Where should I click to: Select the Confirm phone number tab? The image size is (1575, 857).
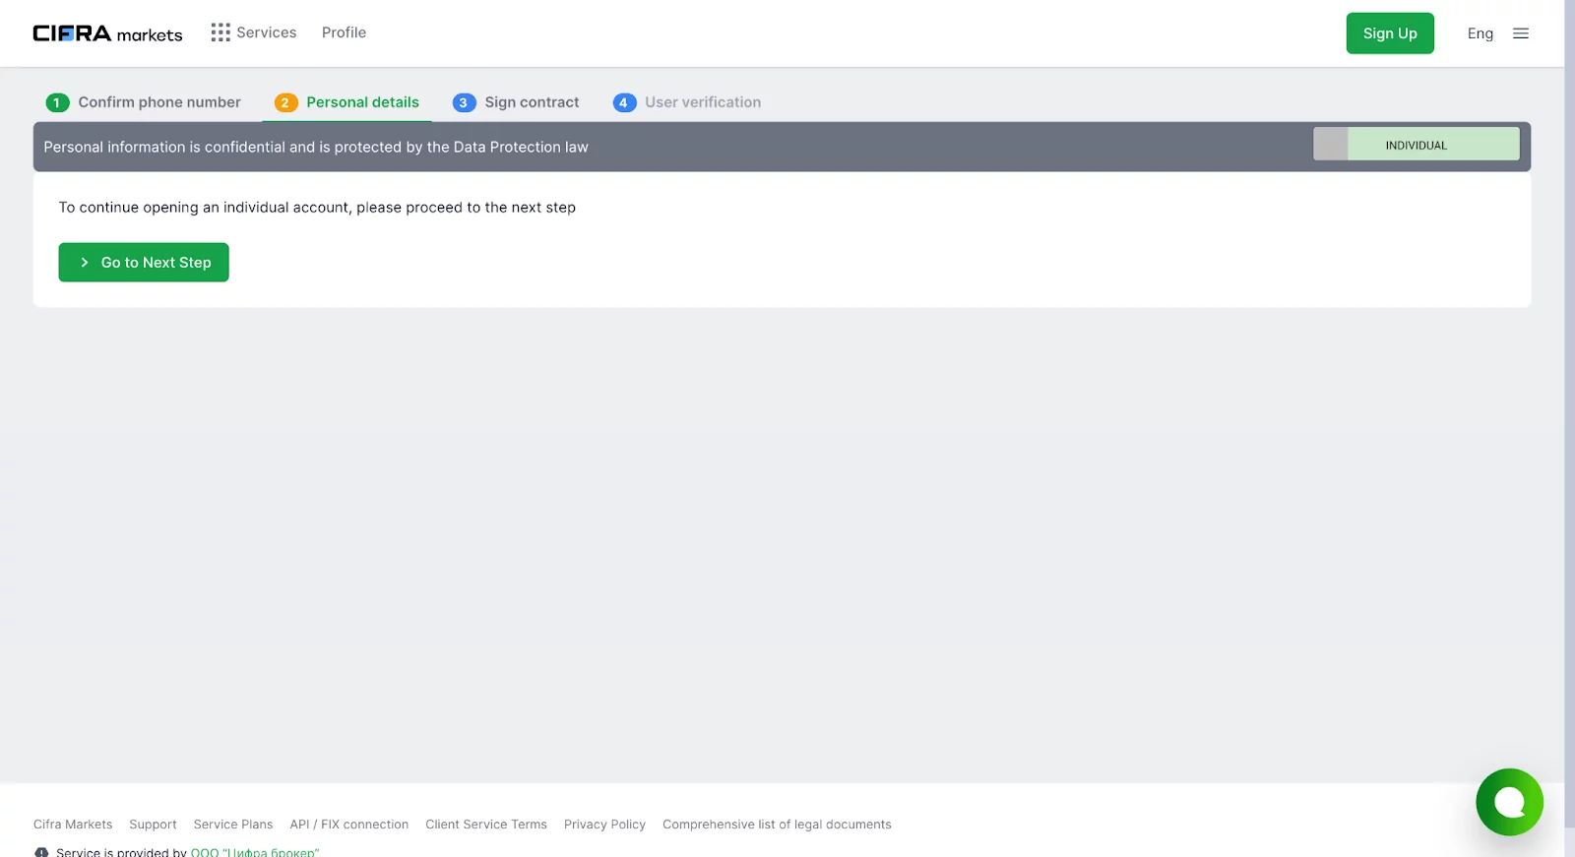pos(159,102)
